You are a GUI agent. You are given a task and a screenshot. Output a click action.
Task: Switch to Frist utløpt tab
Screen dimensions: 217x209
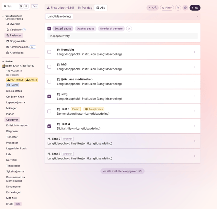point(60,8)
